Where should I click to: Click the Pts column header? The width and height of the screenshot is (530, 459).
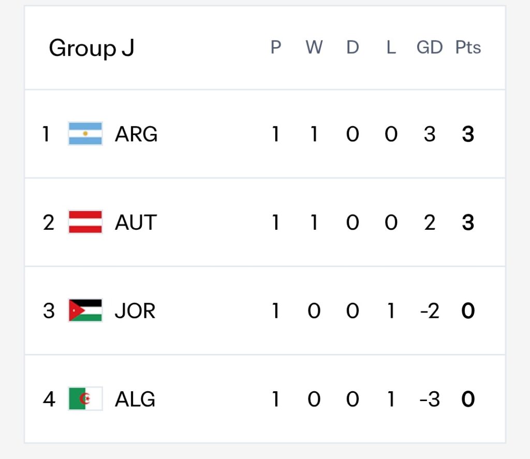468,47
